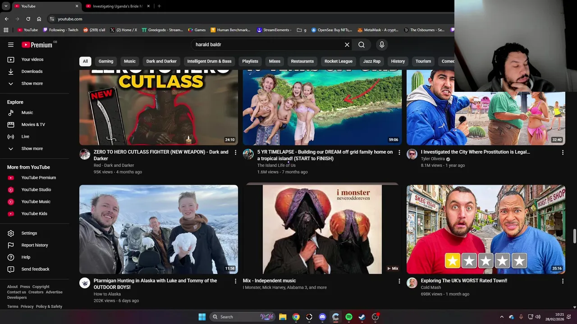Click the page vertical scrollbar thumb
Screen dimensions: 577x324
(x=574, y=236)
